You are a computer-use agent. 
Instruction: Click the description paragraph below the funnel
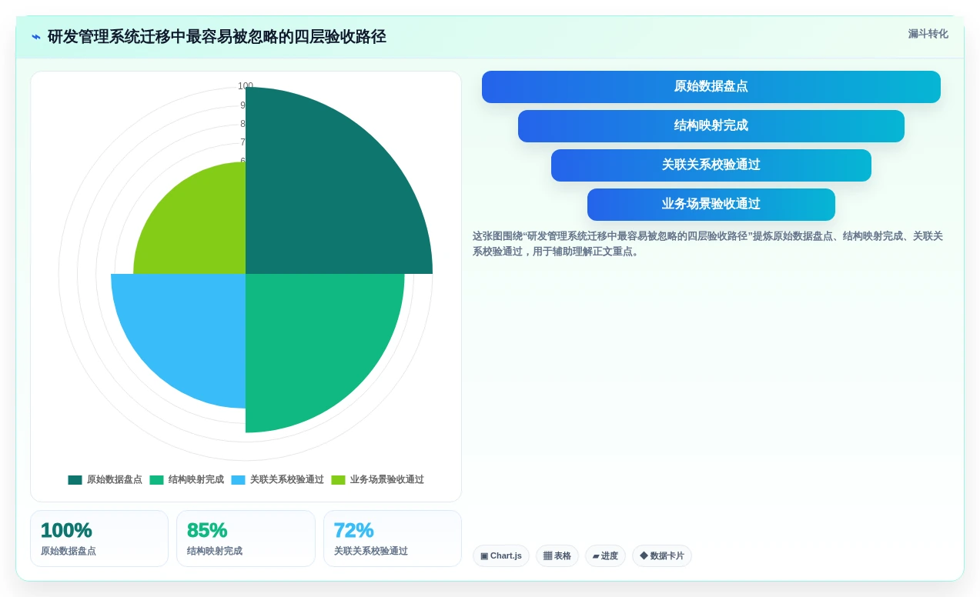708,244
